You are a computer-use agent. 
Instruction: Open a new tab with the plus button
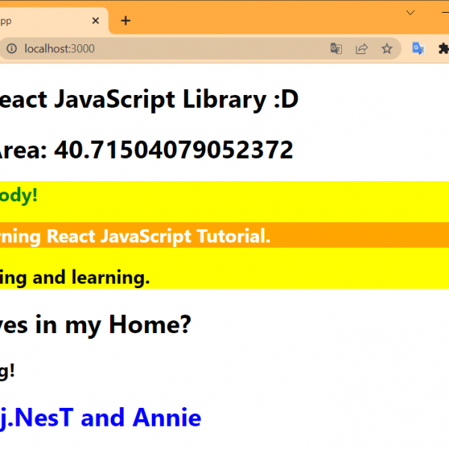(126, 20)
